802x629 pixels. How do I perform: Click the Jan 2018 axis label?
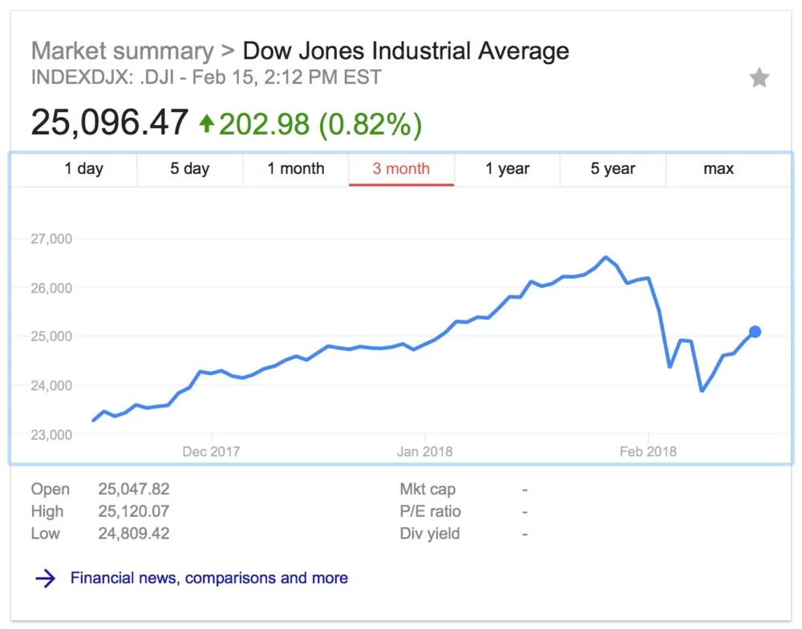point(424,452)
